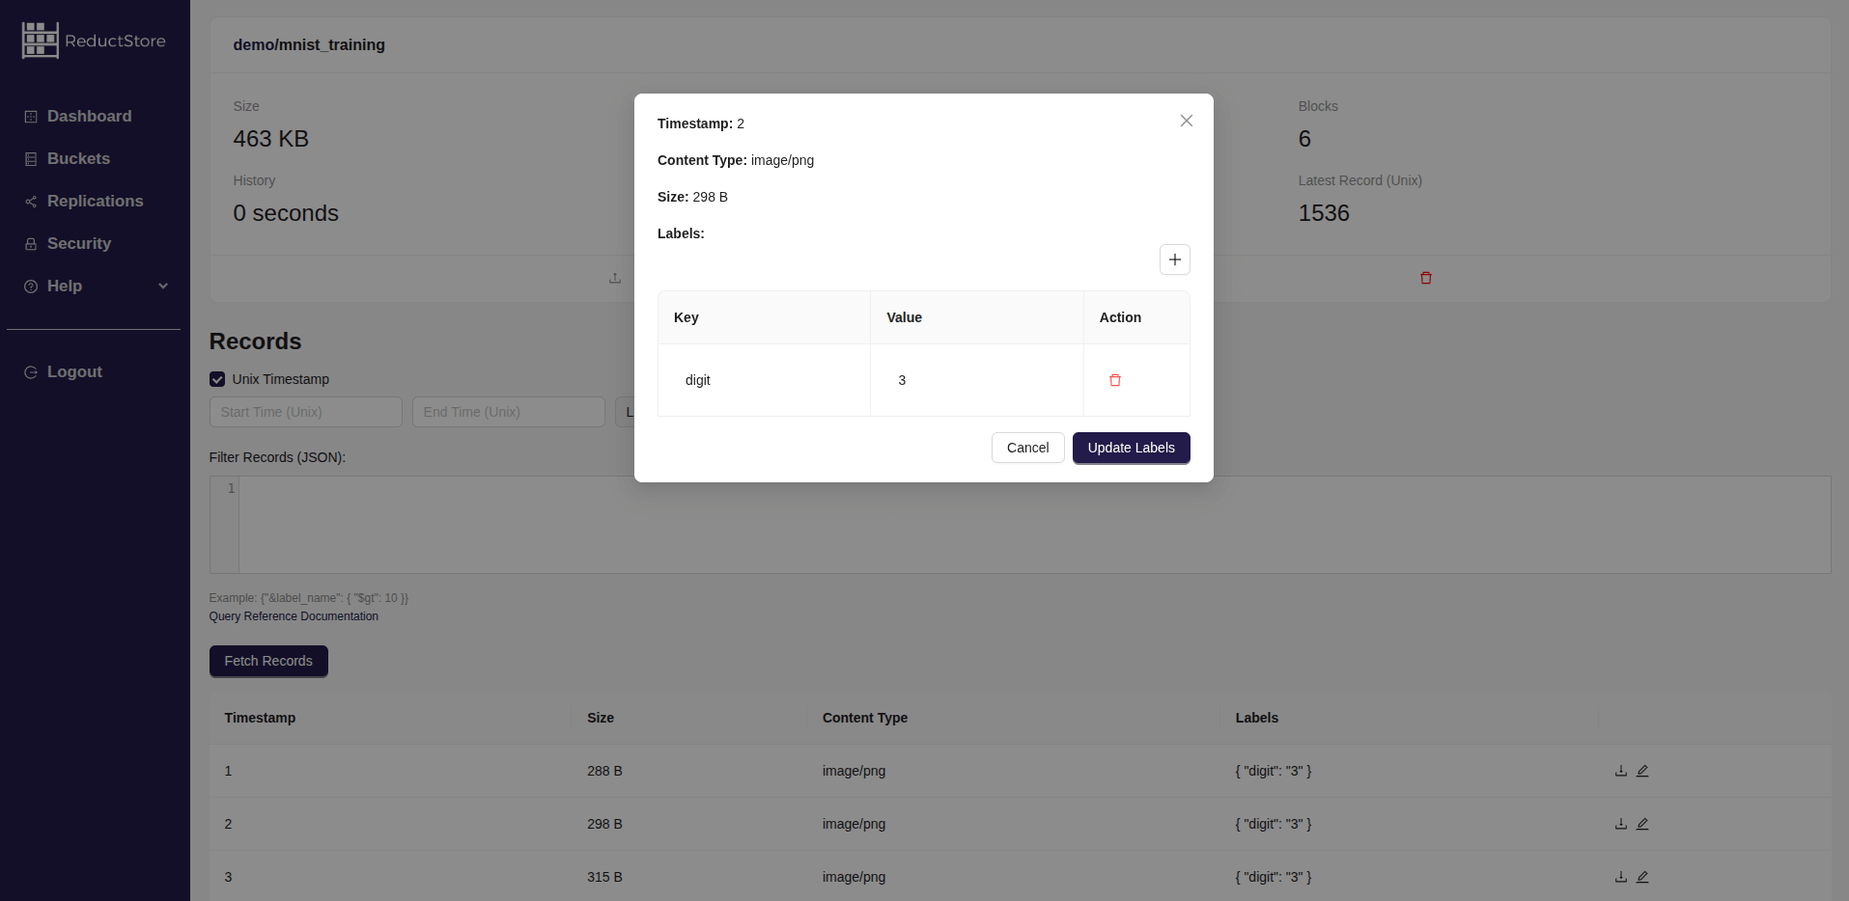Delete the entry using red trash icon near Blocks
The height and width of the screenshot is (901, 1849).
tap(1426, 278)
